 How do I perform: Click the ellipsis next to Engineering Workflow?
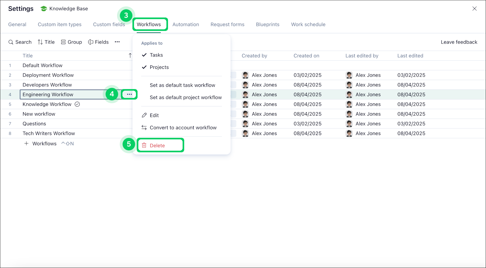(129, 94)
